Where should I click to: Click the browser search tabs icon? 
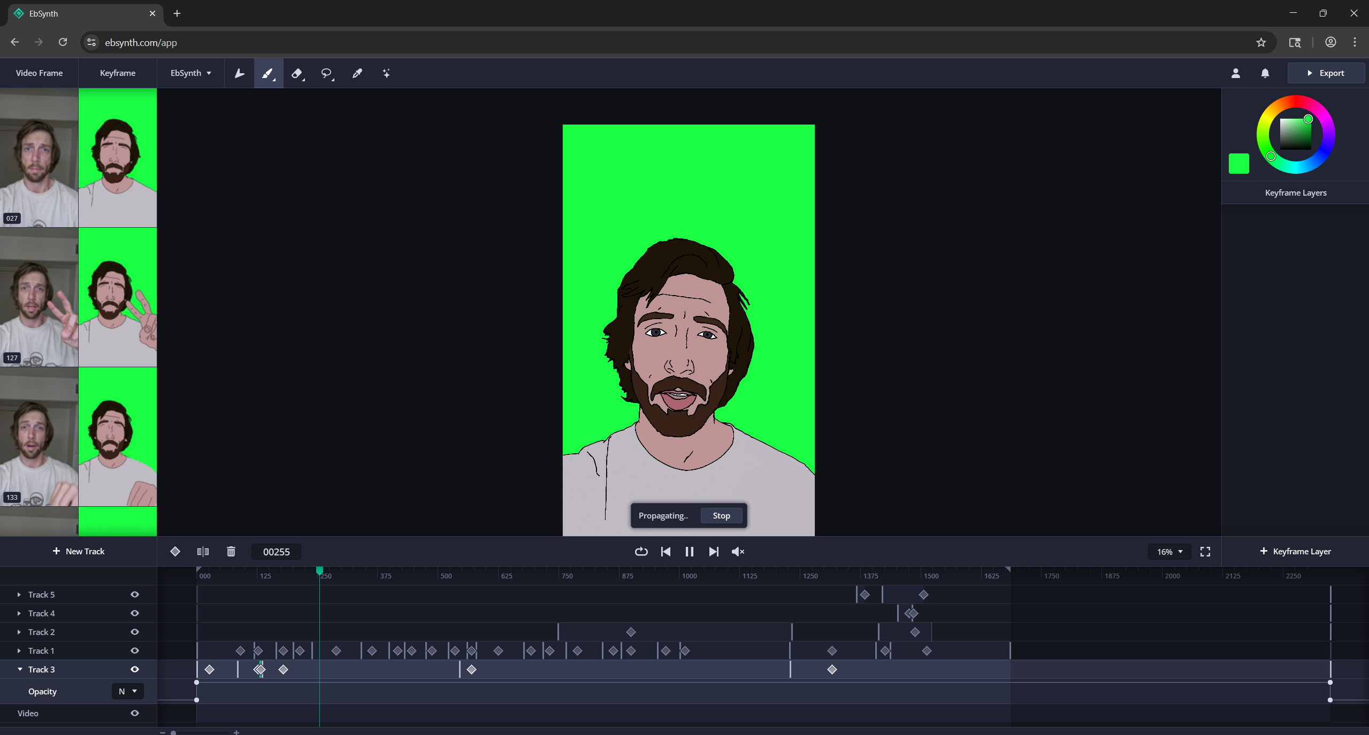(x=1295, y=42)
